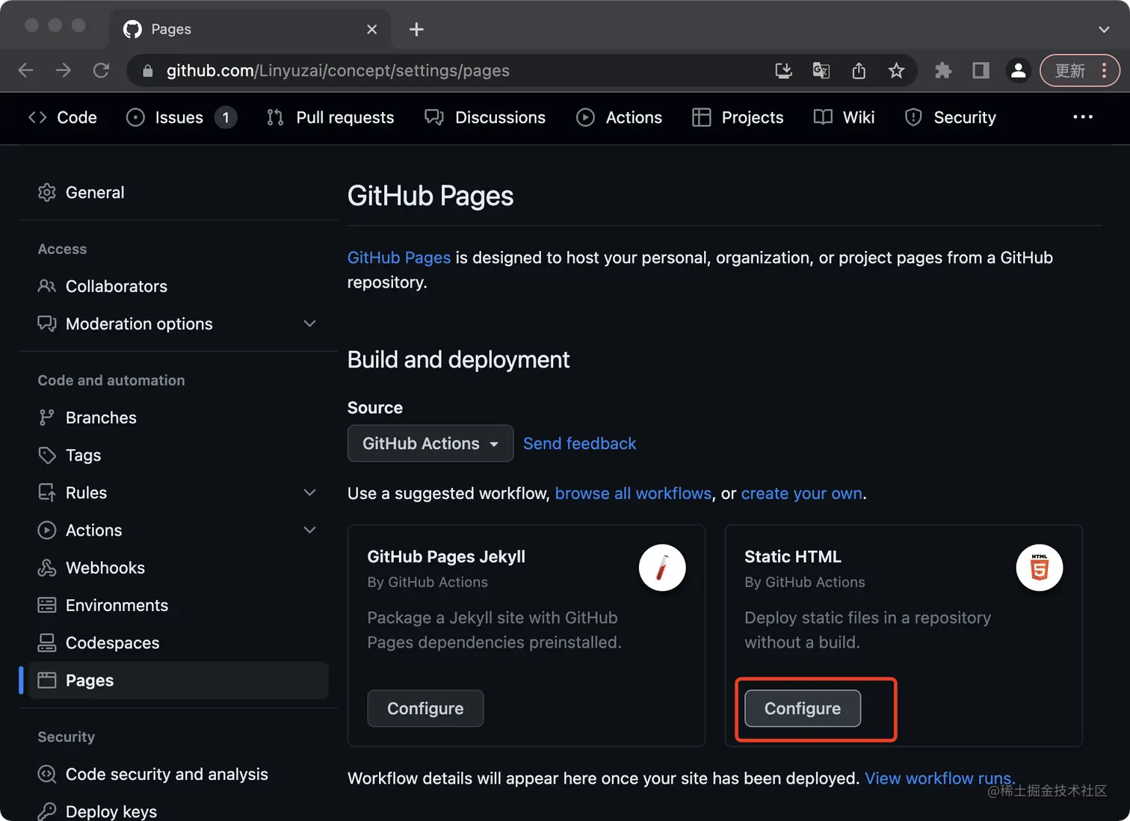Configure the Static HTML workflow
The height and width of the screenshot is (821, 1130).
coord(803,708)
